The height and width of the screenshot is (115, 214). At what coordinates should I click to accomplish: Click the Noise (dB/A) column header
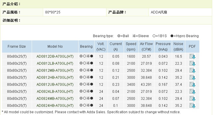(x=178, y=47)
